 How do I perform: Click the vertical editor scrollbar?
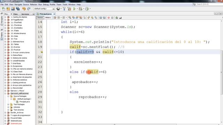tap(222, 72)
